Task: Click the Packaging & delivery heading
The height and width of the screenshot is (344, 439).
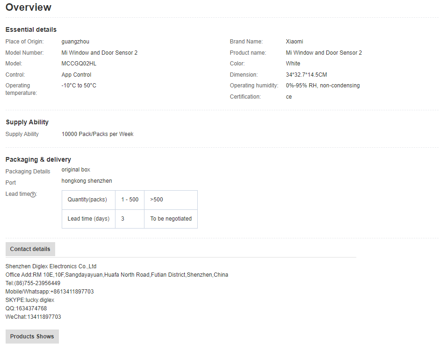Action: 38,159
